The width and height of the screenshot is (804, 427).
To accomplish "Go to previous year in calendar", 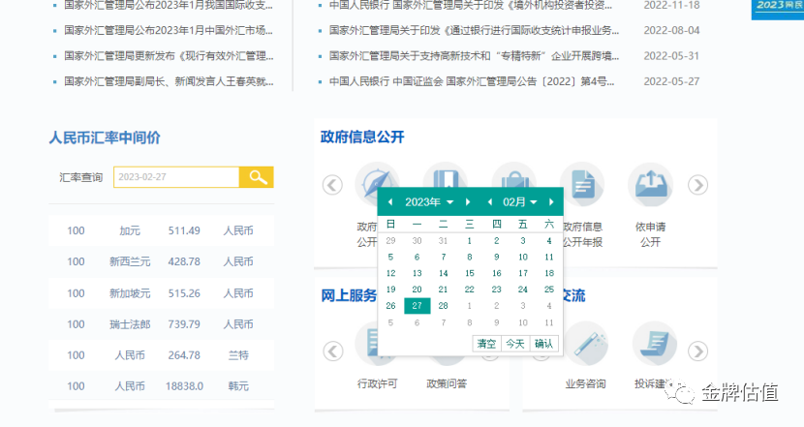I will click(390, 202).
